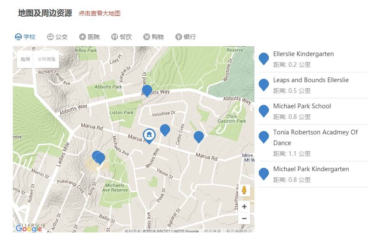
Task: Click the 使用条款 link at map bottom
Action: tap(213, 231)
